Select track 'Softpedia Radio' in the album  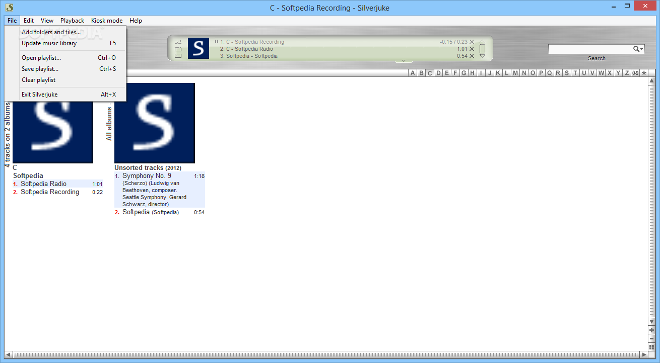coord(58,184)
